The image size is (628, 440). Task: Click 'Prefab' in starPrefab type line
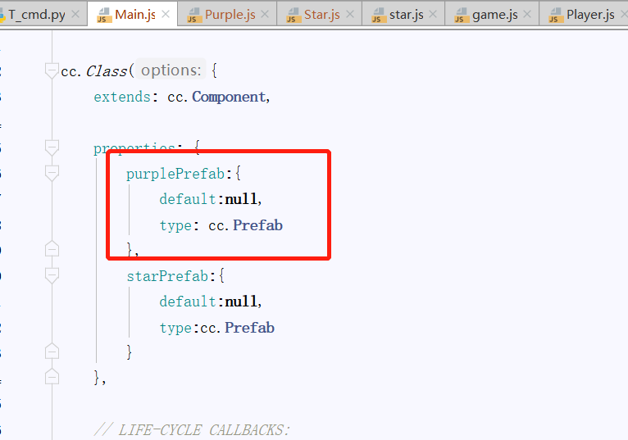click(249, 328)
